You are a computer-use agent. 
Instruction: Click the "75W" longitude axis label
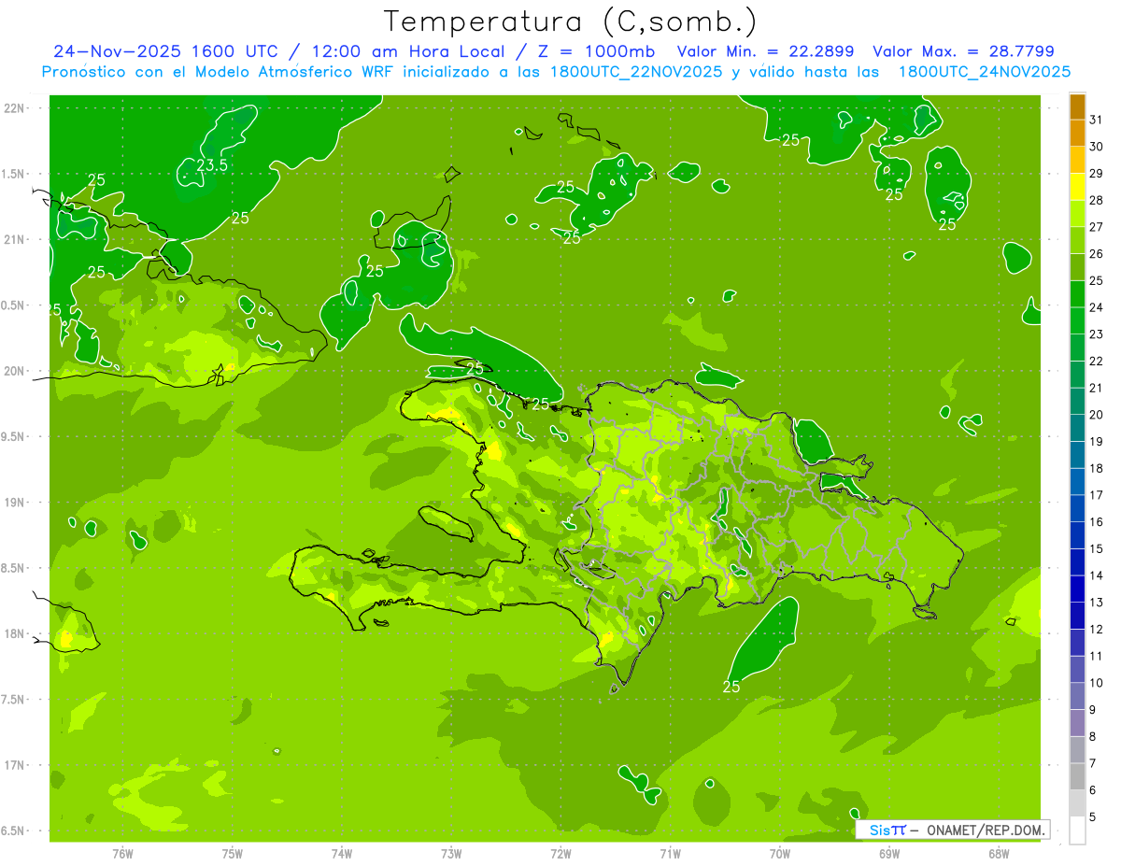pyautogui.click(x=233, y=854)
